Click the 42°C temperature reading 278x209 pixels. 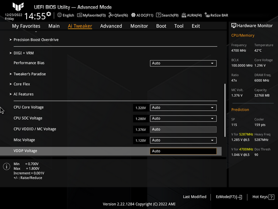click(258, 50)
